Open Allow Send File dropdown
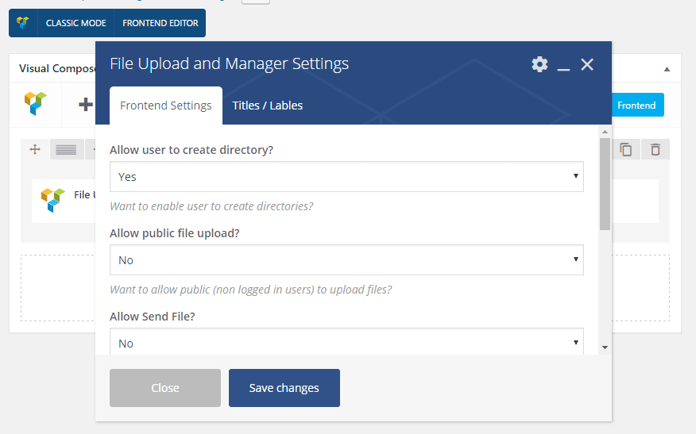Screen dimensions: 696x434 [346, 342]
